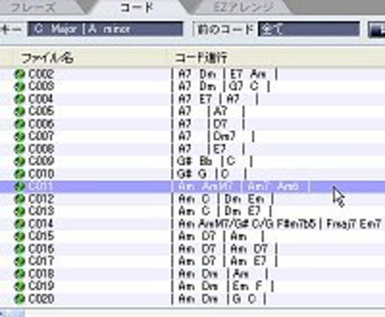Click the green icon for C014
This screenshot has height=317, width=385.
click(19, 224)
